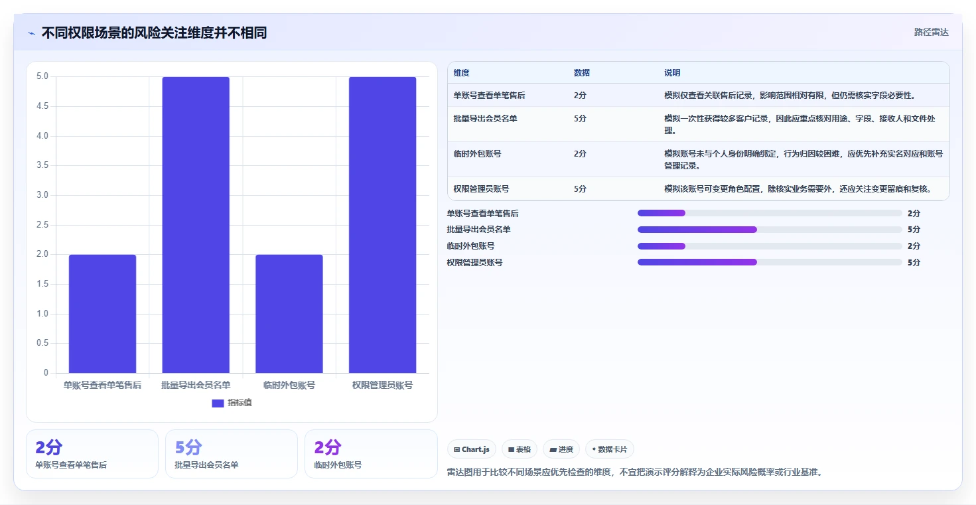Click the 5分 value in 权限管理员账号 table row
Screen dimensions: 976x505
[x=580, y=189]
